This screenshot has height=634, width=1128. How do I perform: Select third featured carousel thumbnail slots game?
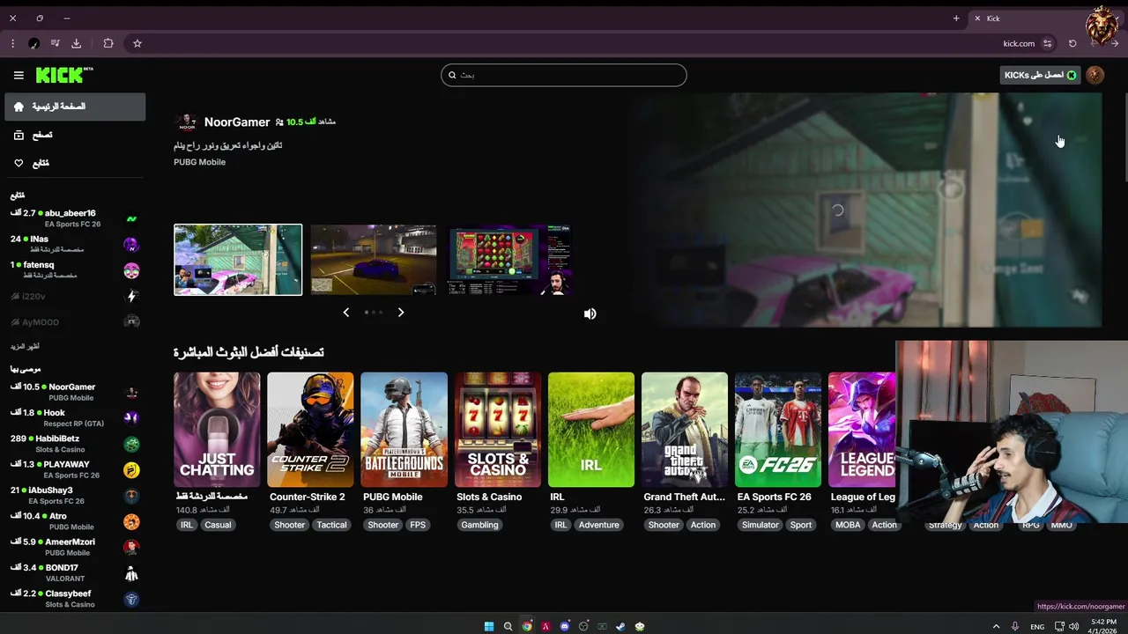pyautogui.click(x=509, y=260)
